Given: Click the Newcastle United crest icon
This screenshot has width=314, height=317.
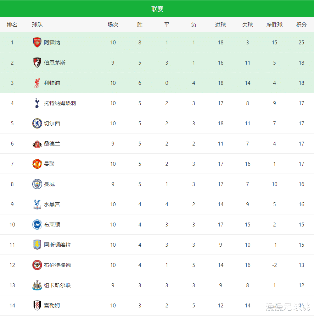Looking at the screenshot, I should [37, 285].
